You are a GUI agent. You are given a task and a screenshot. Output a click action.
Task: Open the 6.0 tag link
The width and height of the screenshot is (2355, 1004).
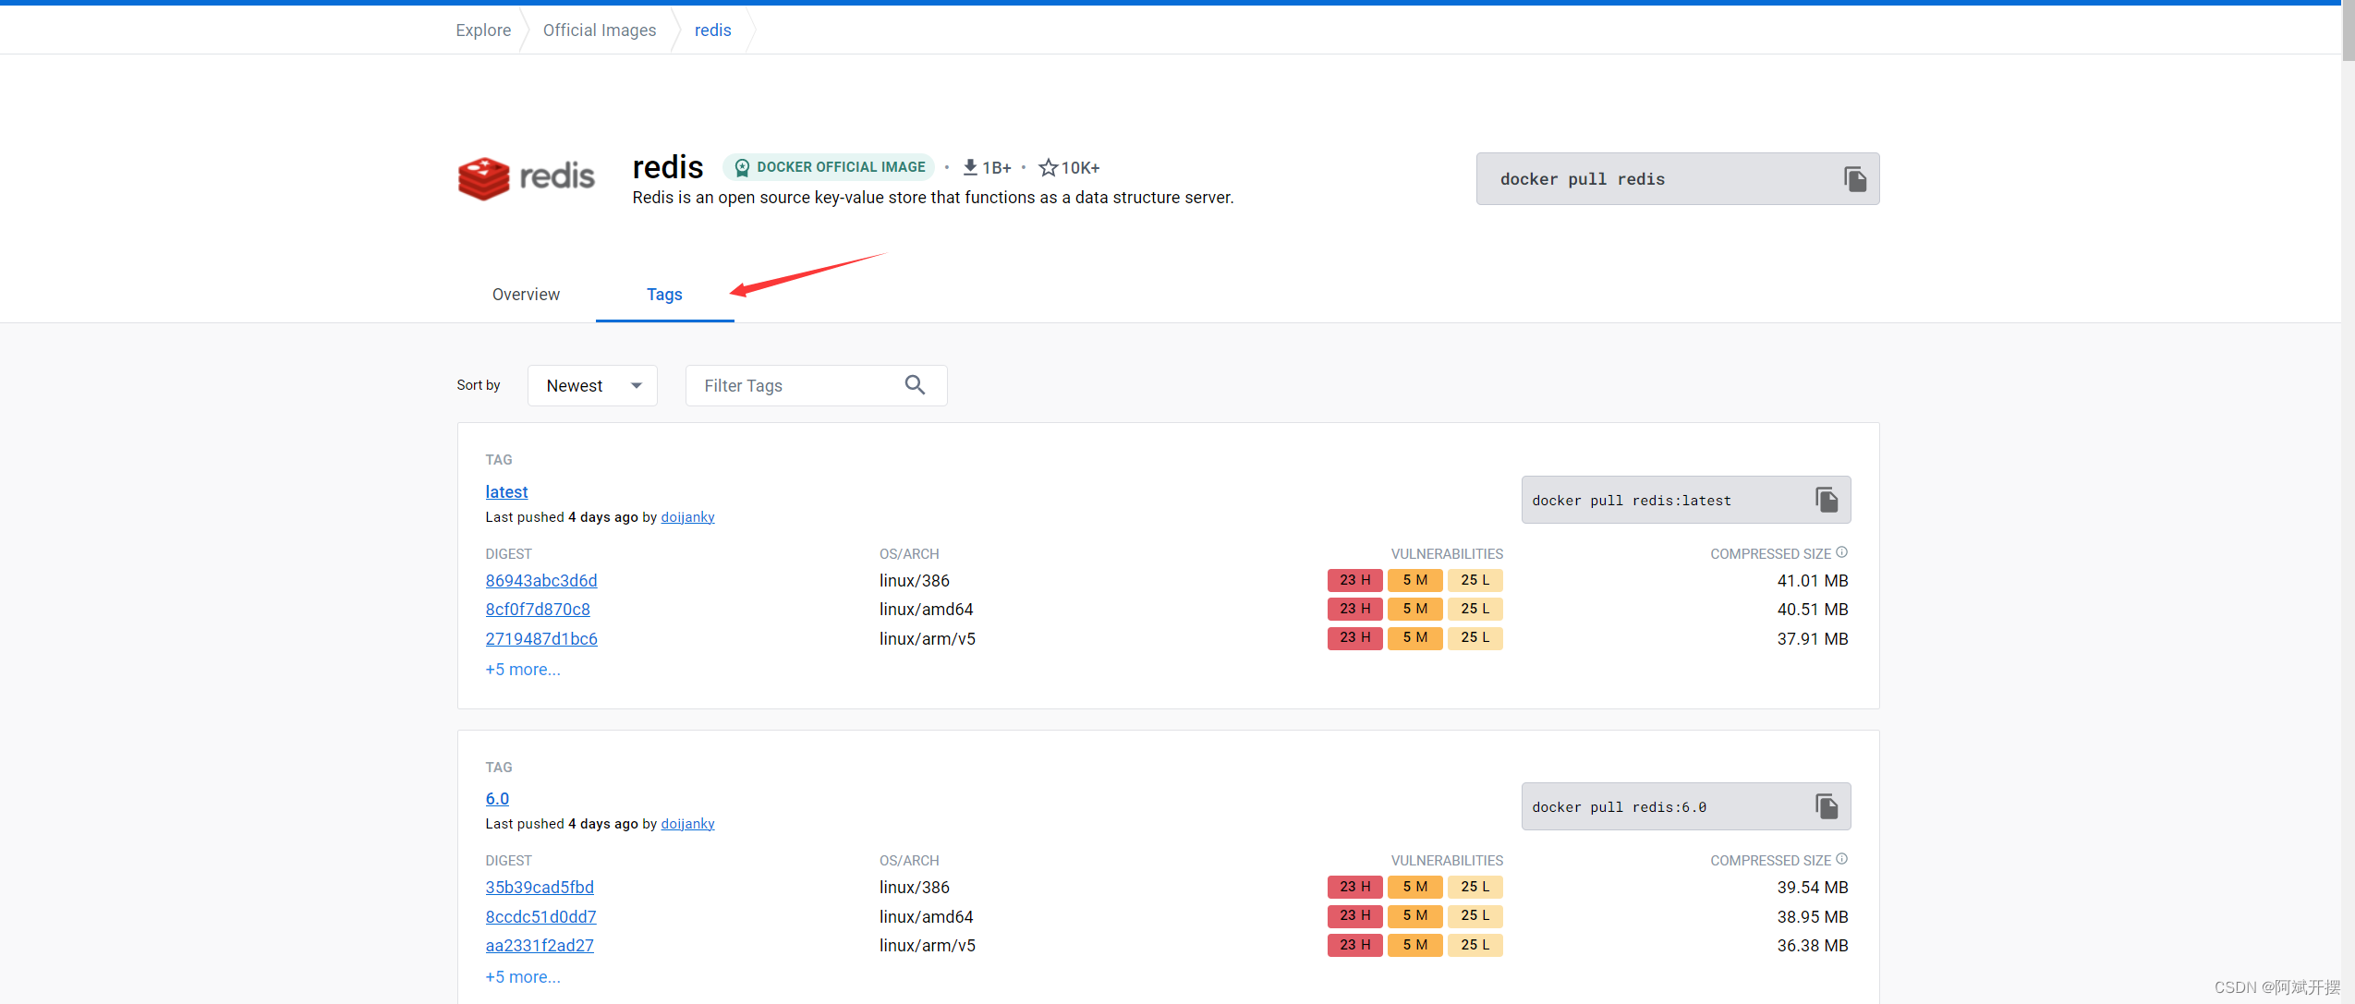click(x=497, y=799)
